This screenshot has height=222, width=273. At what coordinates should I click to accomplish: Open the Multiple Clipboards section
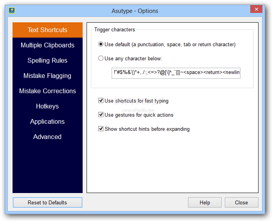(47, 45)
